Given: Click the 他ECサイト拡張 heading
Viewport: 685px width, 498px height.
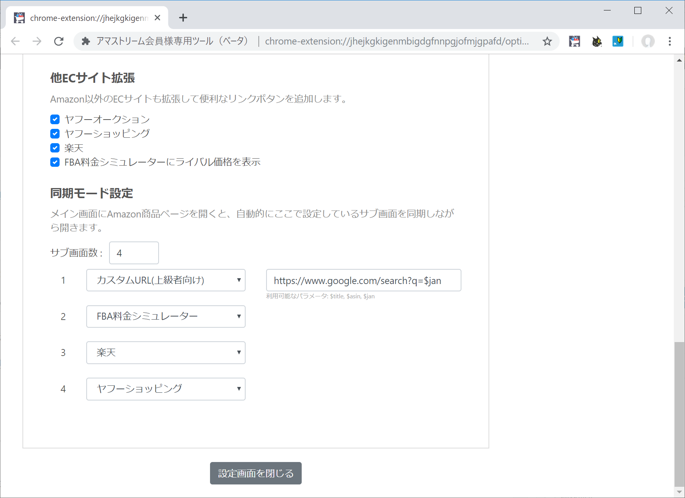Looking at the screenshot, I should (92, 78).
